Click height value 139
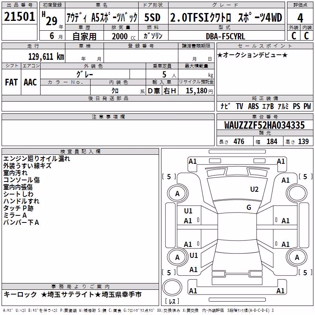Screen dimensions: 315x315 coord(303,142)
